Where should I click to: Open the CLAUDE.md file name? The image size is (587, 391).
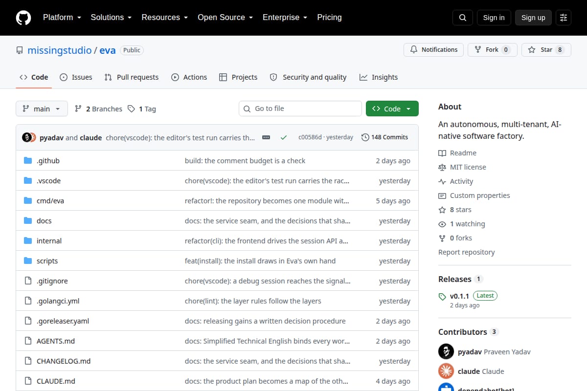(56, 381)
